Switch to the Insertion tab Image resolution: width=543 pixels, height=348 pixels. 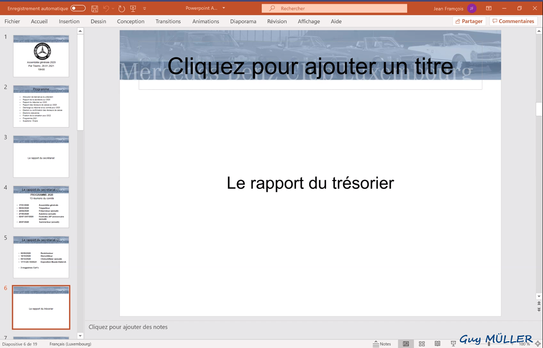tap(69, 22)
